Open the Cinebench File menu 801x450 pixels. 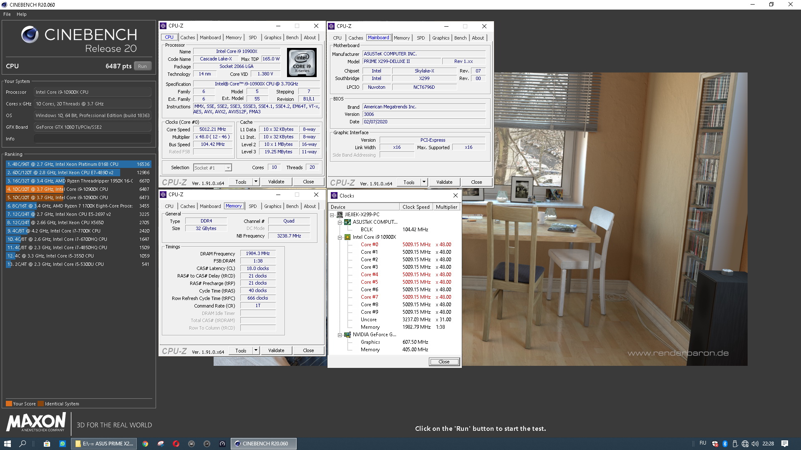click(x=7, y=14)
